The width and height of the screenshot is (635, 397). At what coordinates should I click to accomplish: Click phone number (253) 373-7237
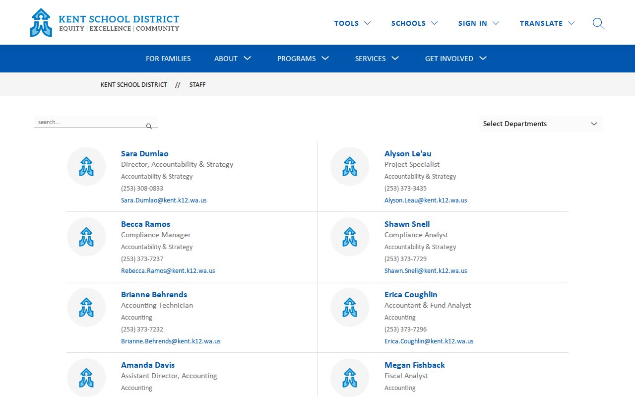pyautogui.click(x=142, y=259)
